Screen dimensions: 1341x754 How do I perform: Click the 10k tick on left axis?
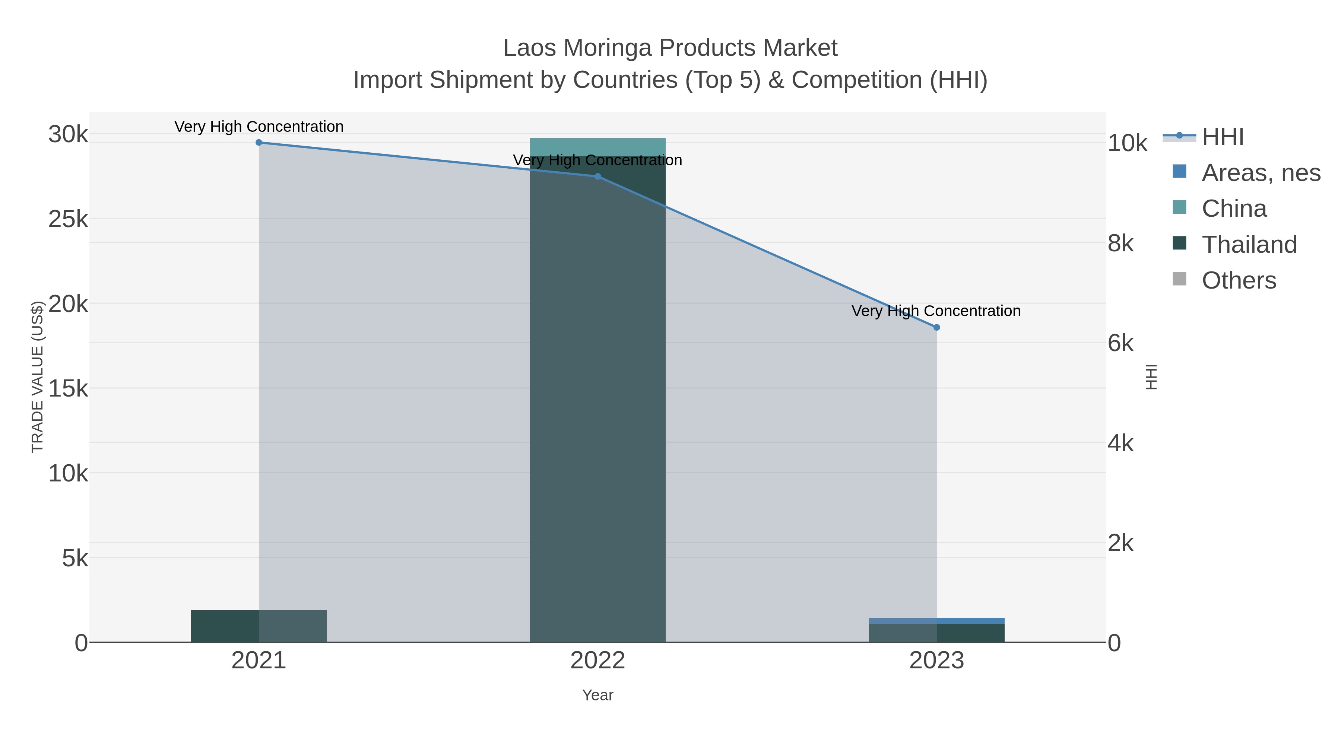(68, 474)
